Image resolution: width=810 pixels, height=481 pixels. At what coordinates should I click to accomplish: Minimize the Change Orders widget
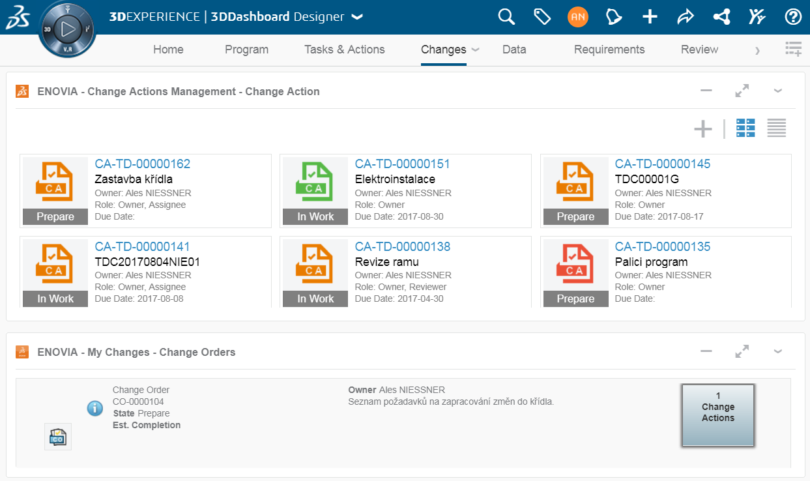(706, 352)
